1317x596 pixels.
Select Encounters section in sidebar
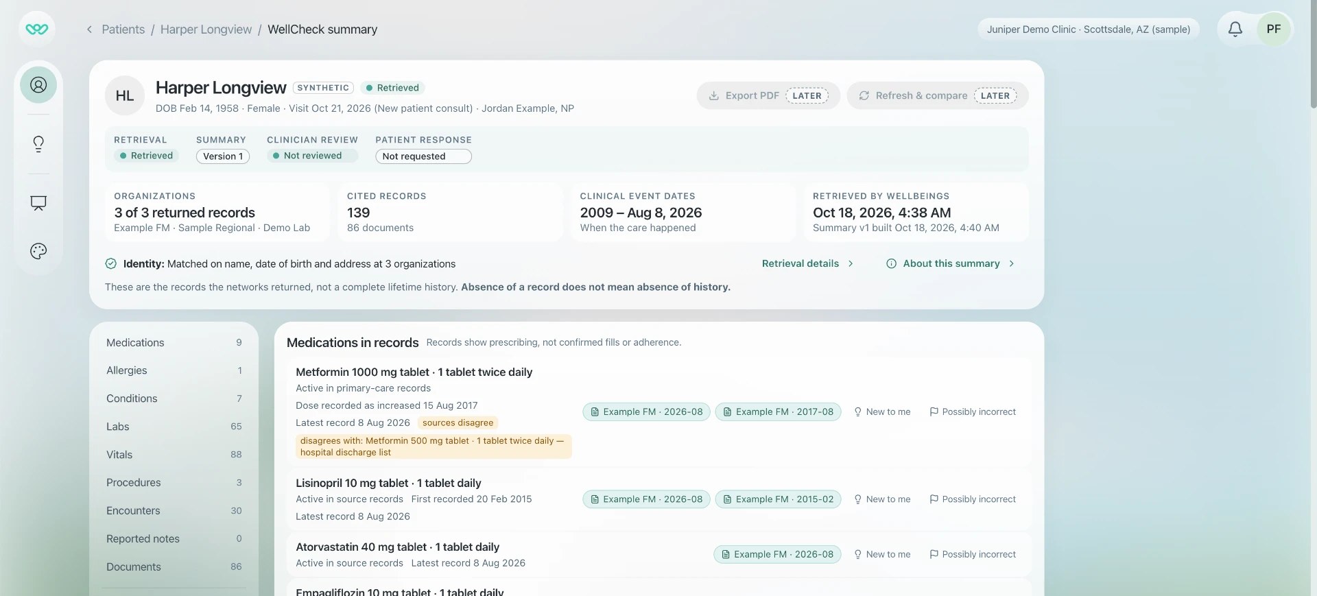(174, 511)
